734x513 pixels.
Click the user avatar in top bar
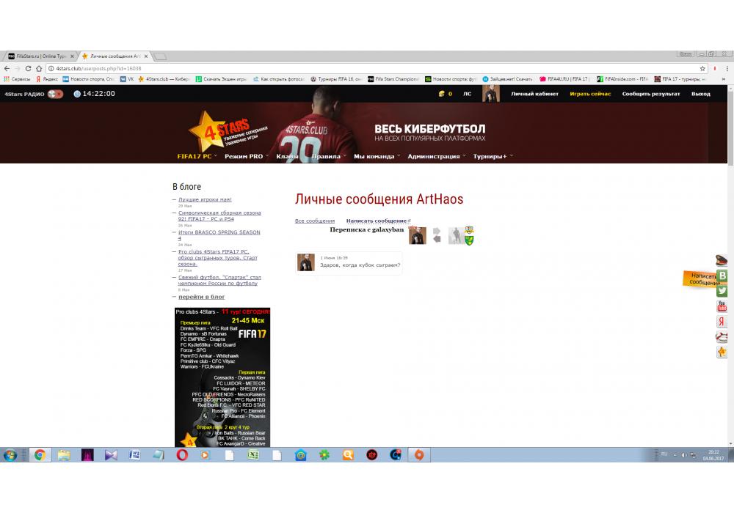(x=490, y=94)
